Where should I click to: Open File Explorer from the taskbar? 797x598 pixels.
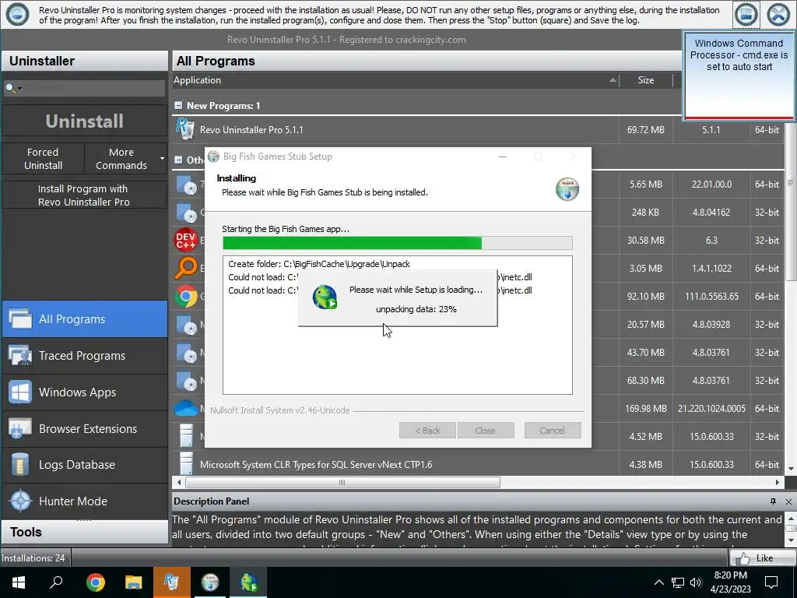click(133, 582)
